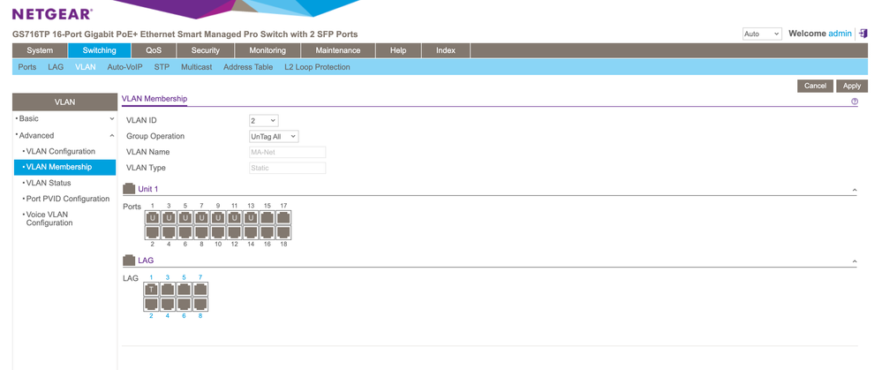This screenshot has height=370, width=882.
Task: Open the Index tab
Action: coord(446,50)
